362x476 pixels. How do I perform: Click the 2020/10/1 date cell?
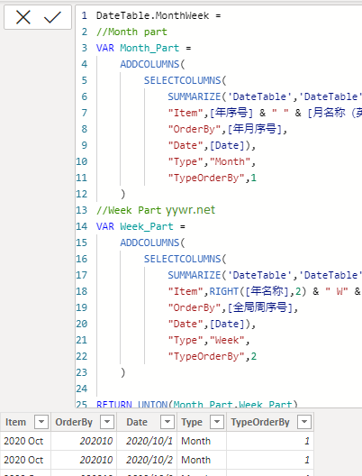147,441
